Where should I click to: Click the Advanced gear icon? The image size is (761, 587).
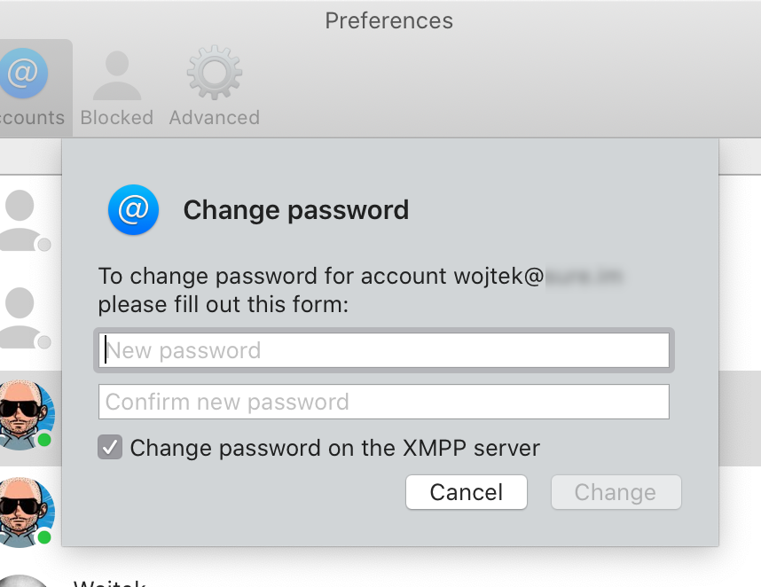(x=214, y=75)
